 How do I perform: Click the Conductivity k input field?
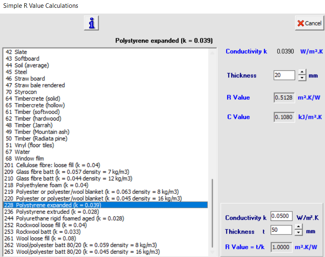281,216
